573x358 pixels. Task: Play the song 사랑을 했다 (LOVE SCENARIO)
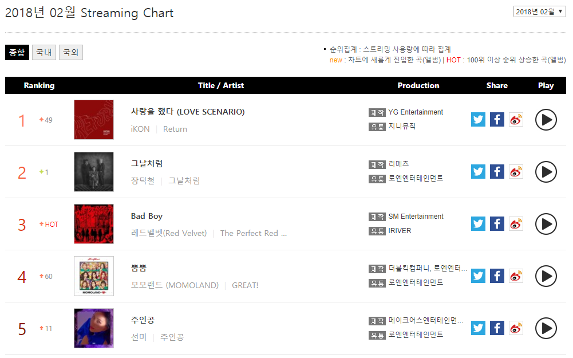(x=546, y=120)
